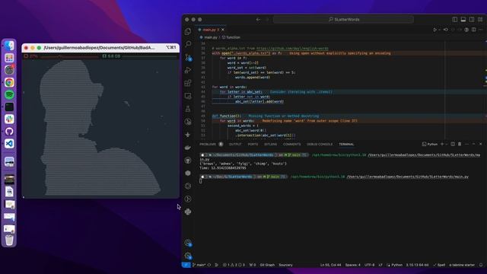Toggle Spell checker in status bar
Image resolution: width=487 pixels, height=274 pixels.
pyautogui.click(x=439, y=265)
